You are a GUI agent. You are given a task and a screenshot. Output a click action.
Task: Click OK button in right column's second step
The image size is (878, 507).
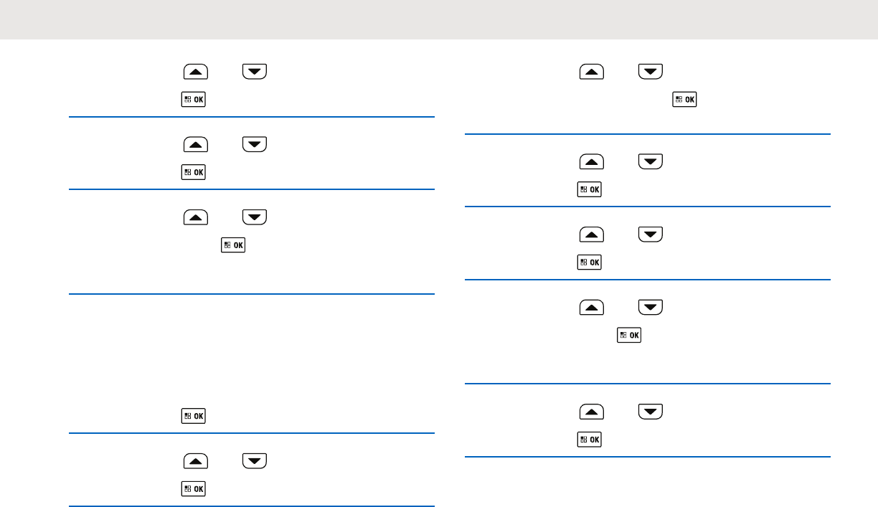[x=590, y=189]
